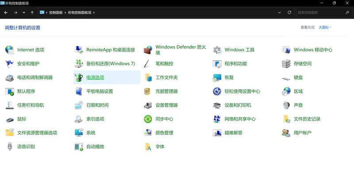Open the 默认程序 icon
This screenshot has height=177, width=354.
pyautogui.click(x=9, y=92)
